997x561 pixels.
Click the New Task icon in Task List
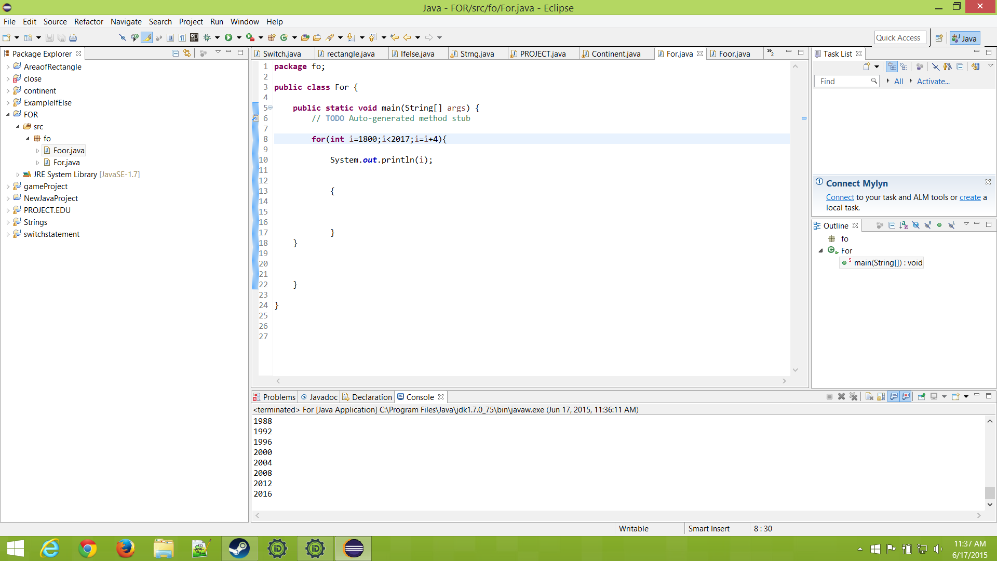pyautogui.click(x=866, y=66)
